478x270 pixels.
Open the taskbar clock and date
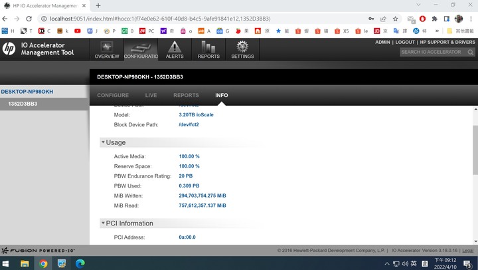[445, 263]
